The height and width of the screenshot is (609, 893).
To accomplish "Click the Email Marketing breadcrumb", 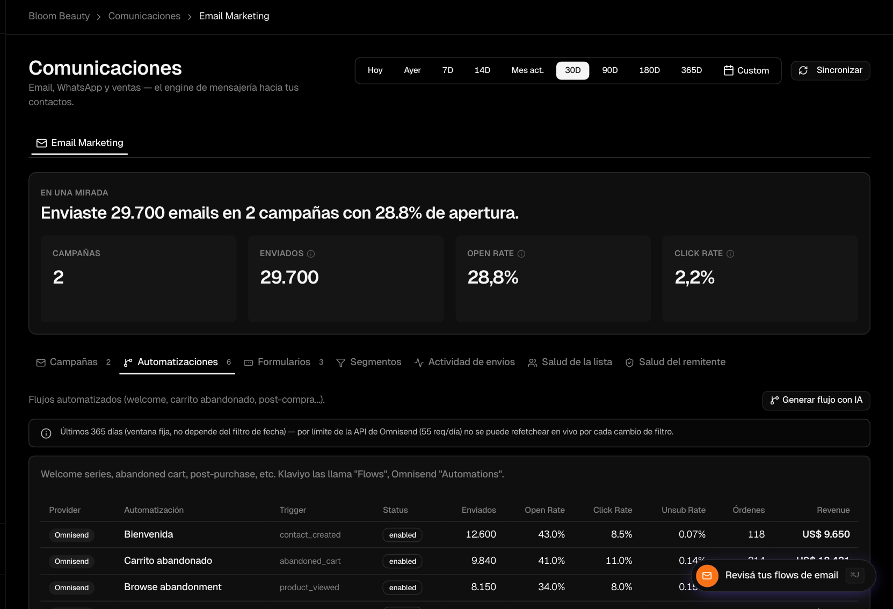I will pos(234,16).
